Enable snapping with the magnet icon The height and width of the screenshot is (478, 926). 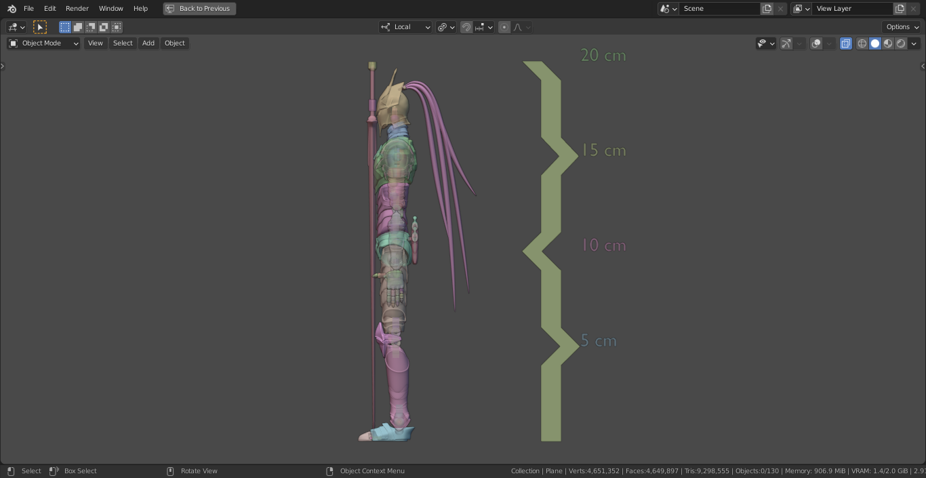tap(466, 27)
